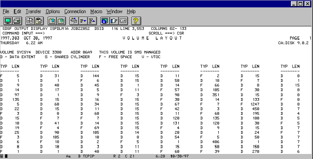Open the File menu

click(6, 12)
